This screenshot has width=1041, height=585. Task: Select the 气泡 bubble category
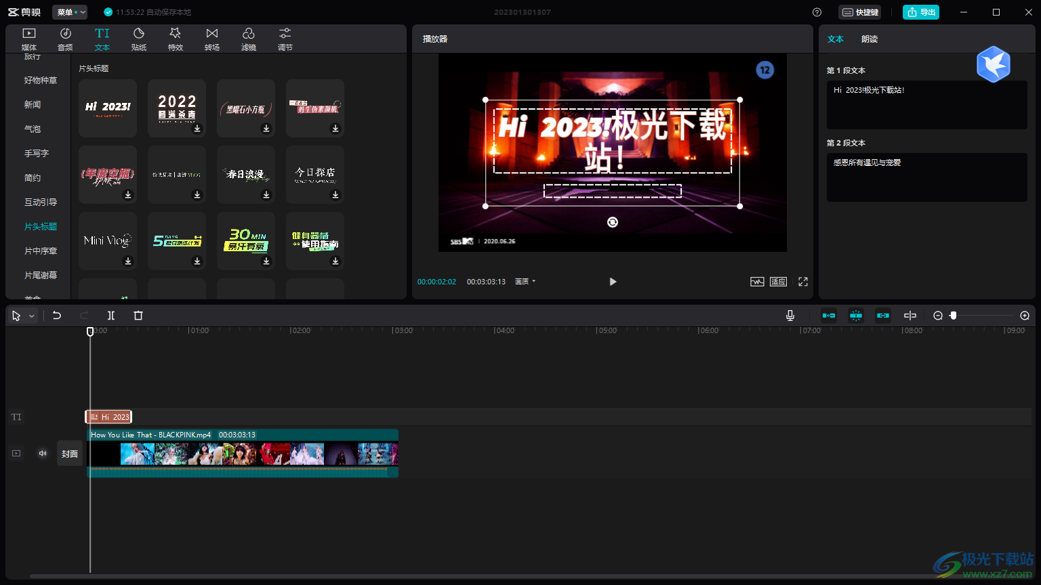(33, 129)
